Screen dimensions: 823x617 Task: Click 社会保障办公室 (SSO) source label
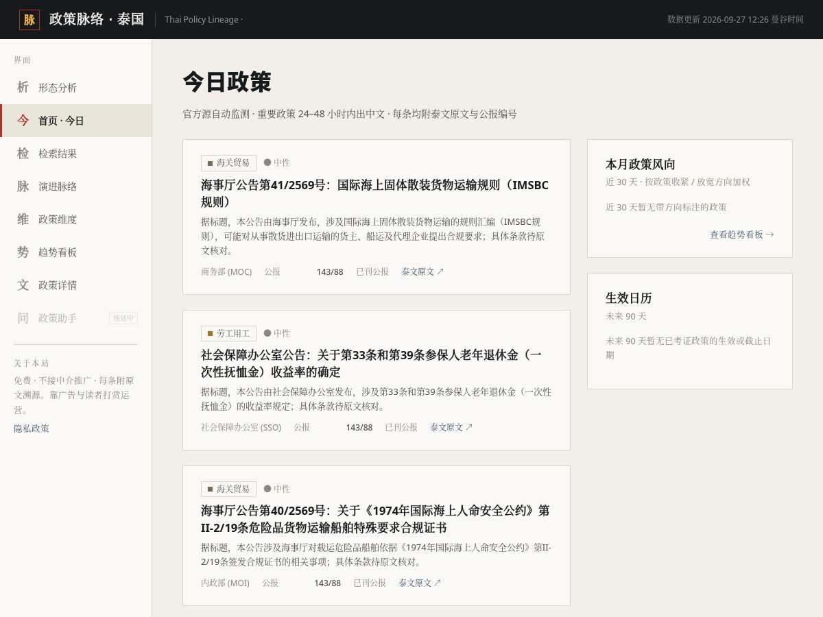(241, 427)
